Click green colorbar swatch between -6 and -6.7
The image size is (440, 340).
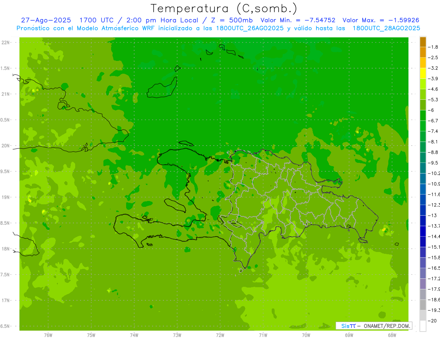(x=423, y=116)
